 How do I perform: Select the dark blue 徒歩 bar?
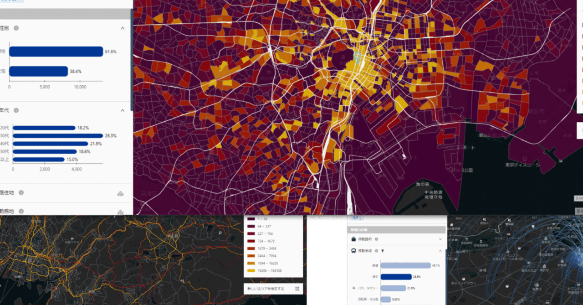click(396, 277)
